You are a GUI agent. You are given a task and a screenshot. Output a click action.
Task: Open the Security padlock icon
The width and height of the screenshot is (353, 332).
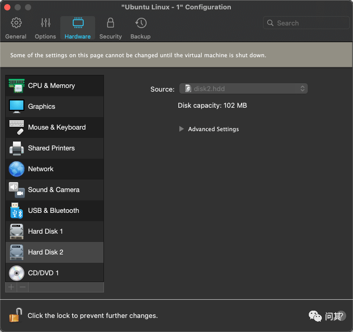[x=110, y=23]
